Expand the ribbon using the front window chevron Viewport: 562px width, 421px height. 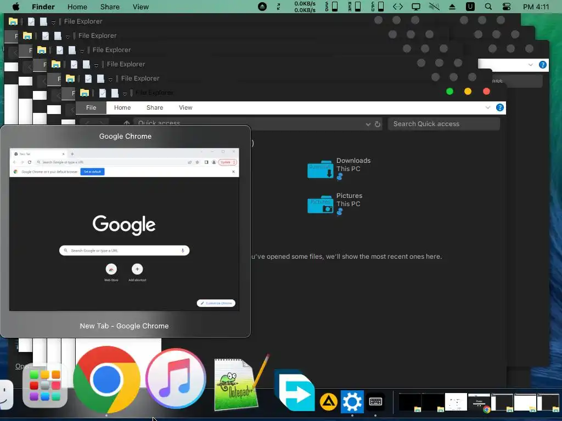click(x=488, y=107)
